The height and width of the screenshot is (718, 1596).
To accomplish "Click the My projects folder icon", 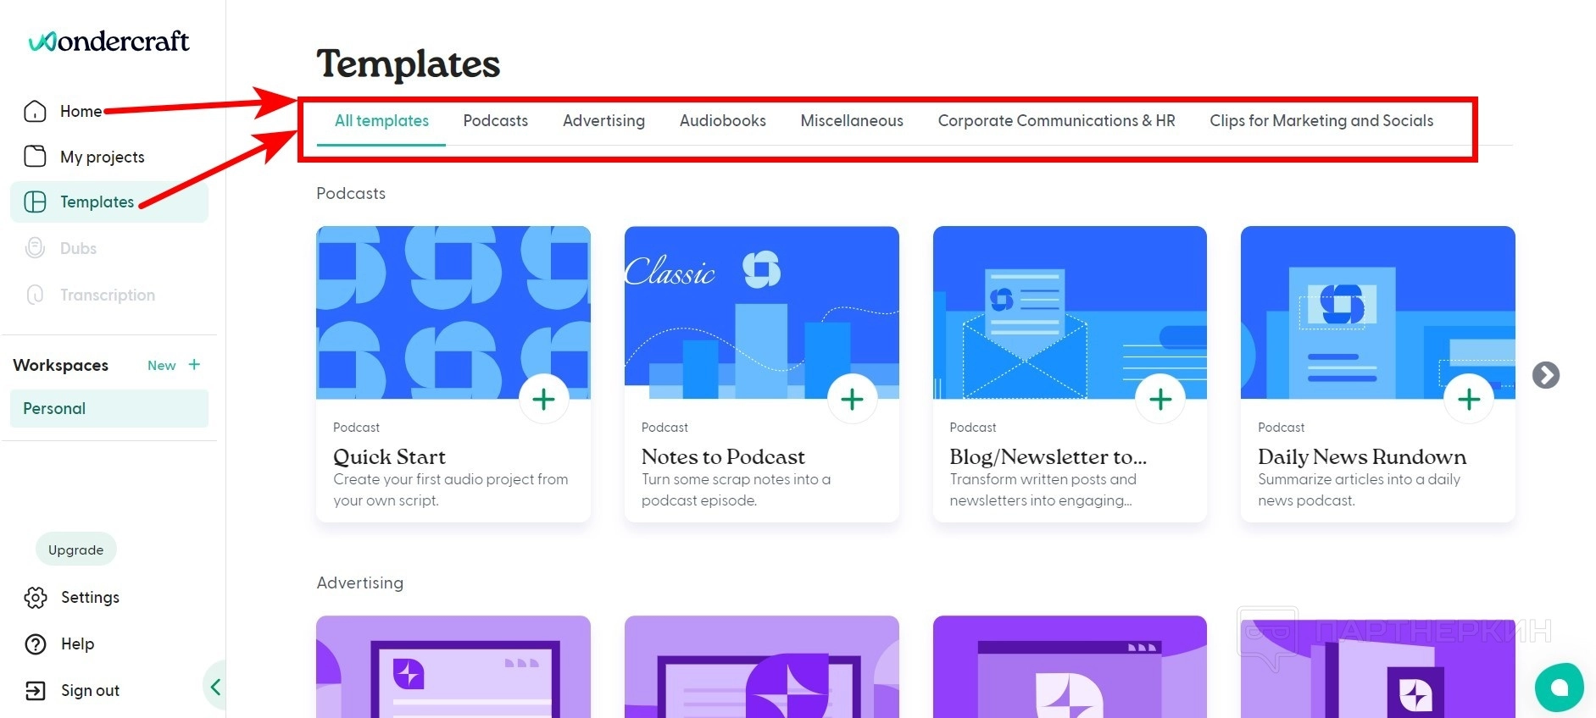I will 35,157.
